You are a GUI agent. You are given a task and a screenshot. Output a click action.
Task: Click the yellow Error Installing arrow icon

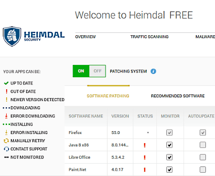tap(6, 132)
